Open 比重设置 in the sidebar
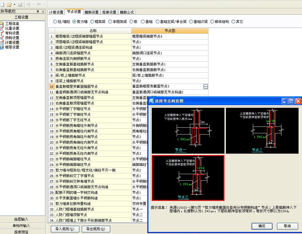302x234 pixels. click(x=12, y=28)
